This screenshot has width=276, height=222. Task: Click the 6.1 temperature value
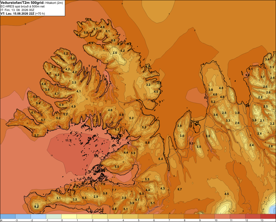click(33, 113)
